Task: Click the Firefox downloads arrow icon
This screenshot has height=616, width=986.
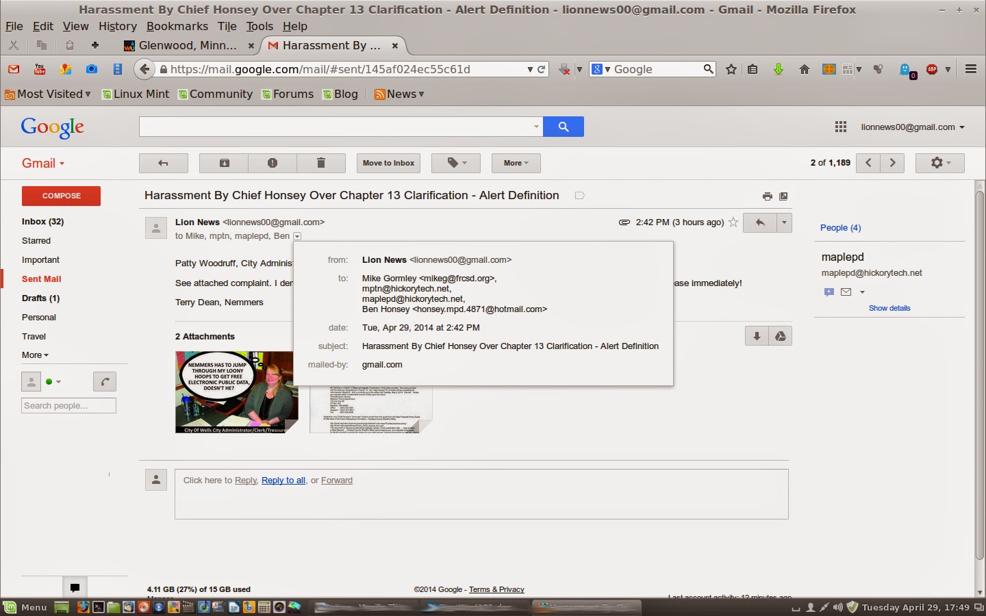Action: [779, 69]
